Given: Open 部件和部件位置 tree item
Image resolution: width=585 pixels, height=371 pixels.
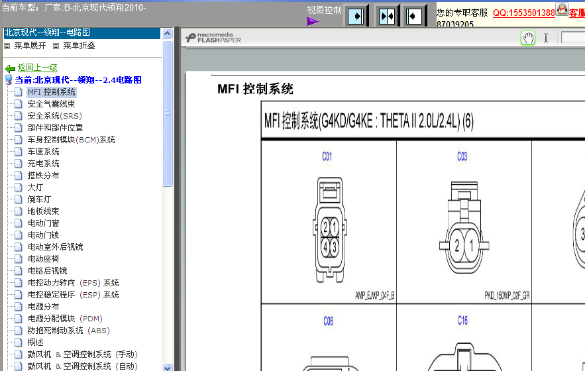Looking at the screenshot, I should (x=55, y=128).
